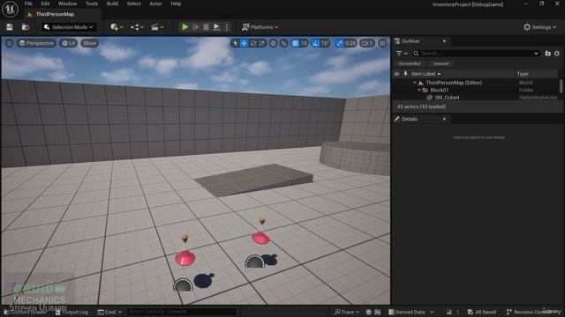565x317 pixels.
Task: Open the quick add actor menu
Action: click(117, 27)
